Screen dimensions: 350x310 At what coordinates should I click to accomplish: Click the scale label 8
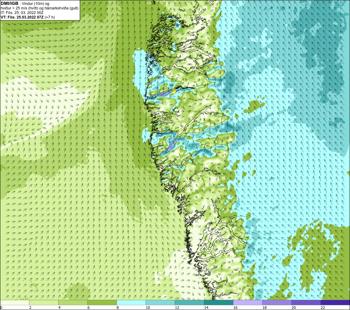[x=118, y=308]
